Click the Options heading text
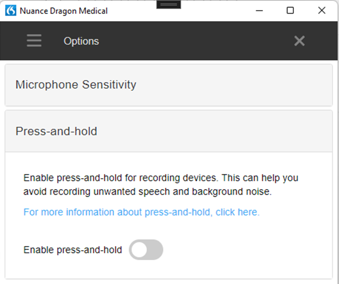The width and height of the screenshot is (339, 284). click(x=81, y=41)
